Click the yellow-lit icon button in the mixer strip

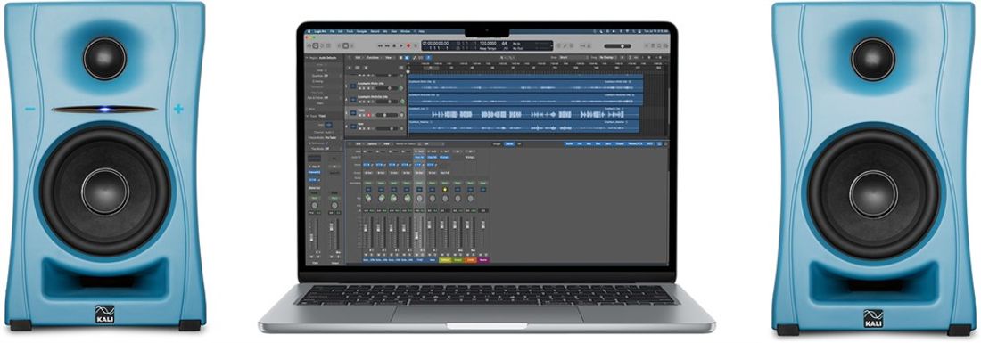tap(445, 189)
